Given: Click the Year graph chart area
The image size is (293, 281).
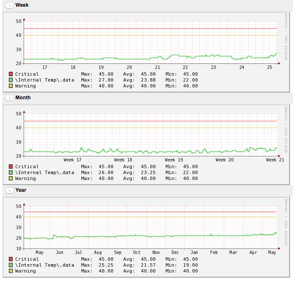Looking at the screenshot, I should click(x=151, y=227).
